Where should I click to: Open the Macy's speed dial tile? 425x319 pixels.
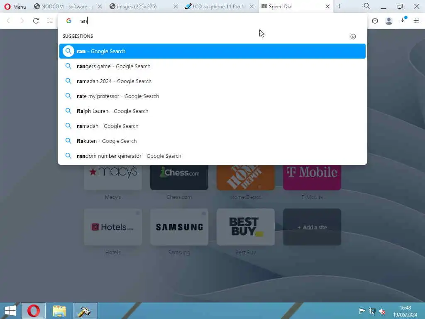click(x=113, y=177)
